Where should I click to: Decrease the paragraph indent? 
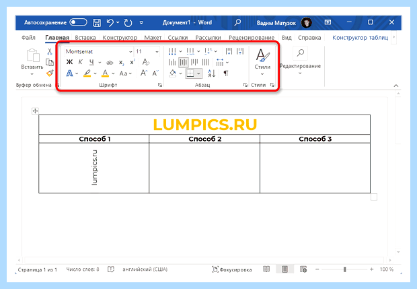[229, 51]
